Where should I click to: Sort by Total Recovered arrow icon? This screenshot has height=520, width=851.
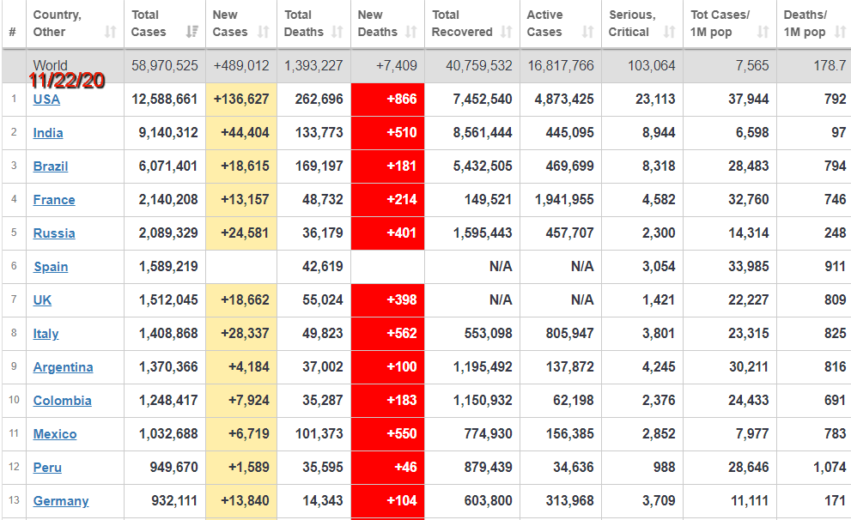coord(505,33)
